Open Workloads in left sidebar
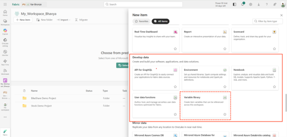 pyautogui.click(x=5, y=72)
